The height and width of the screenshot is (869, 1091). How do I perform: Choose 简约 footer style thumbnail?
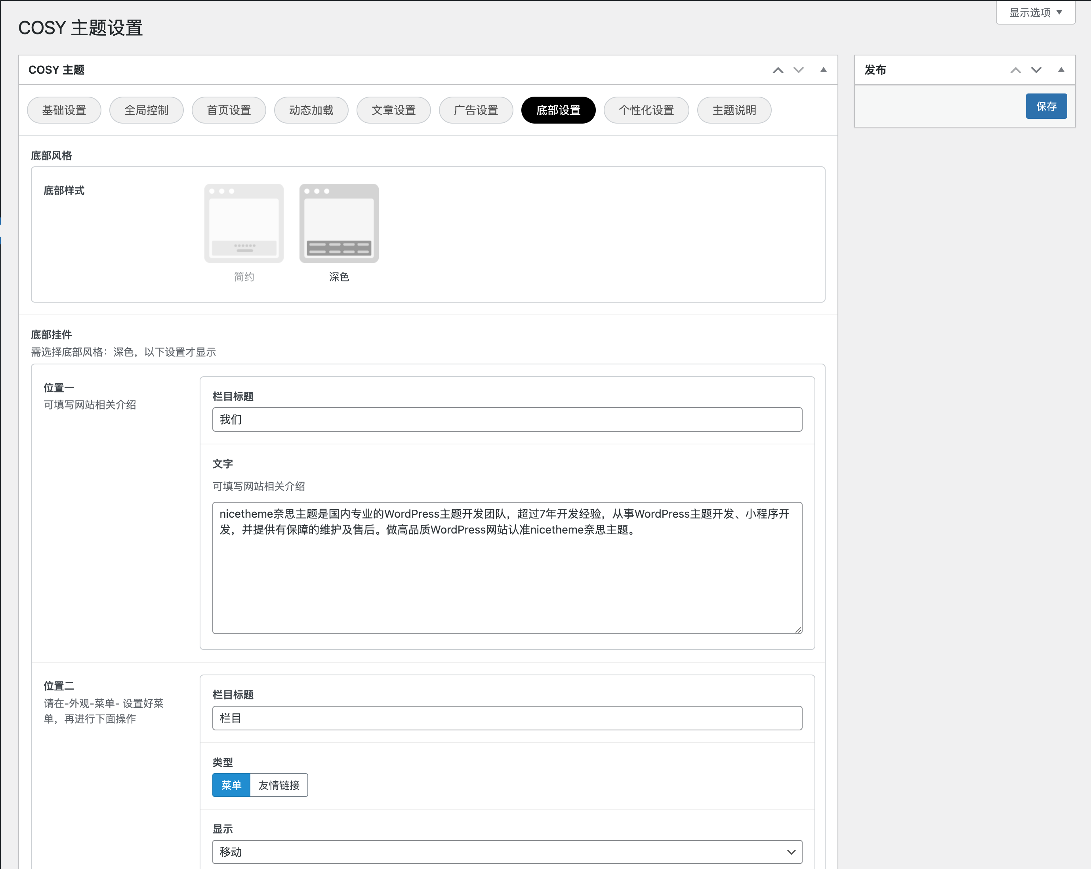[244, 223]
